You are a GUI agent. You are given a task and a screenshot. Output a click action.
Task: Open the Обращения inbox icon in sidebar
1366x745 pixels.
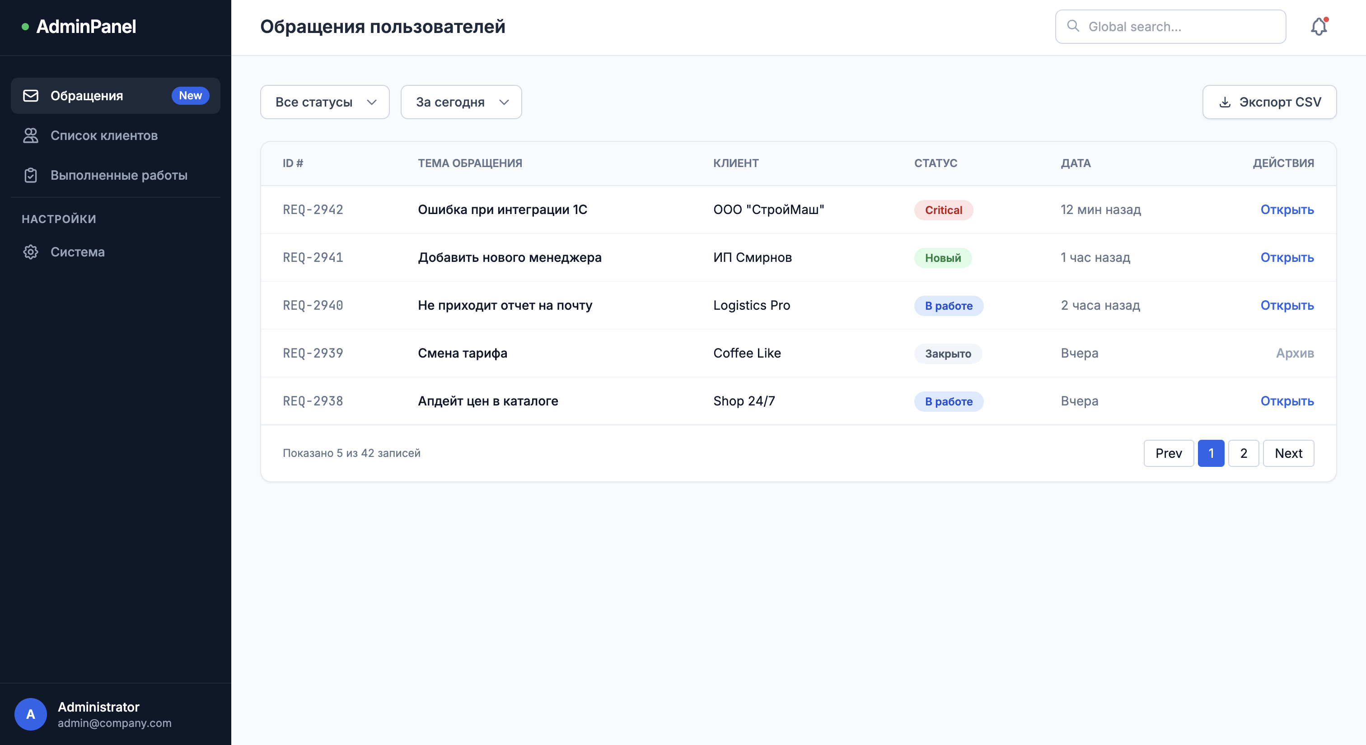[31, 95]
